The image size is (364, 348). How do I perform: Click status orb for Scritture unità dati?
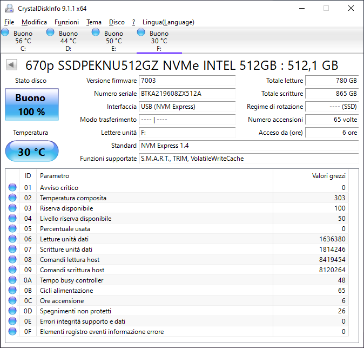pos(12,249)
